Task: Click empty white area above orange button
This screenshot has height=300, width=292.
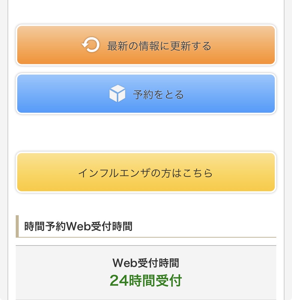Action: click(146, 12)
